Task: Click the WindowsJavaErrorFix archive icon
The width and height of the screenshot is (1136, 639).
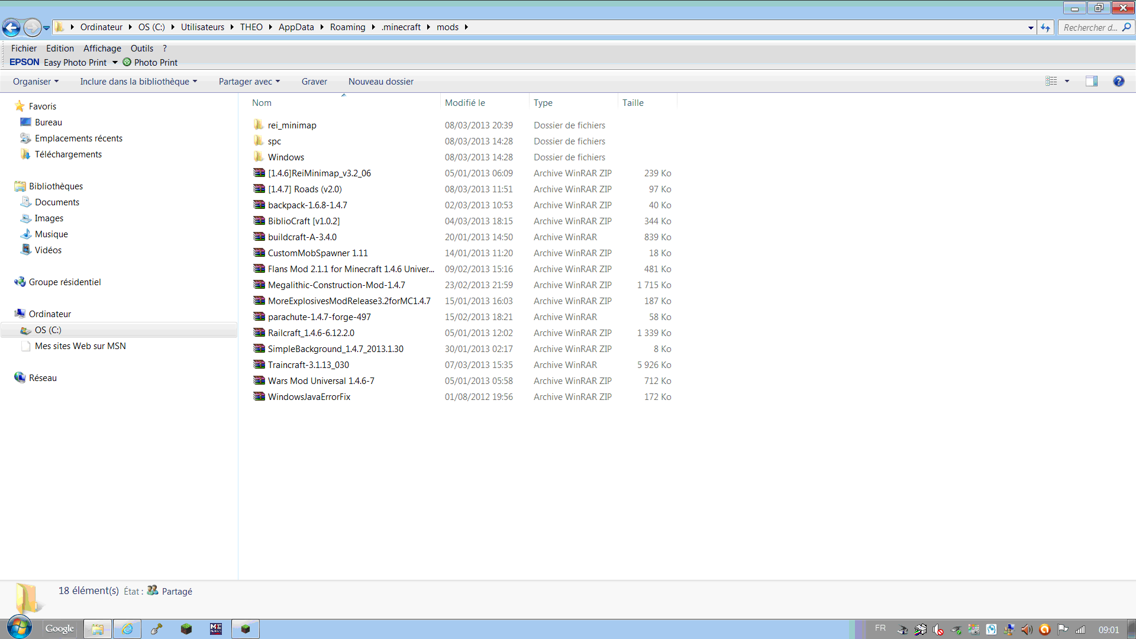Action: pos(259,396)
